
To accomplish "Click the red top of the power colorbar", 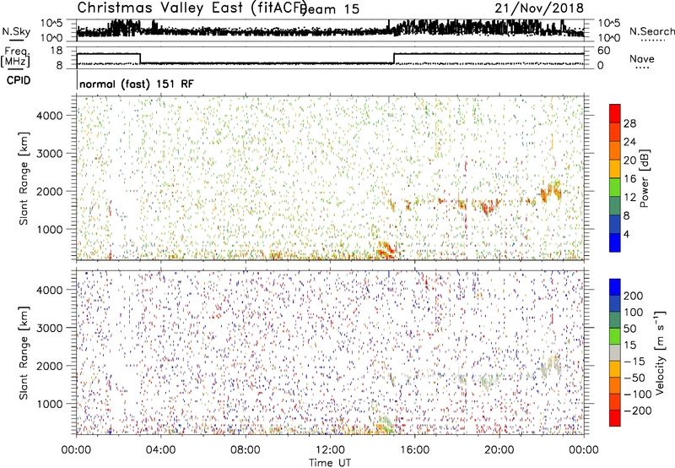I will coord(615,113).
